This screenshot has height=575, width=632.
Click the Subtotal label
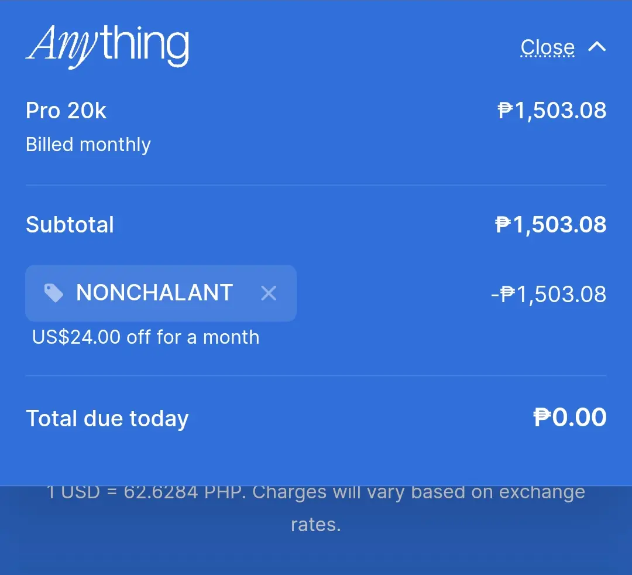70,225
